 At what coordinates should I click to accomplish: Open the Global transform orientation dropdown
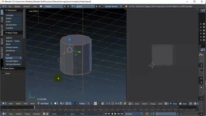(84, 104)
